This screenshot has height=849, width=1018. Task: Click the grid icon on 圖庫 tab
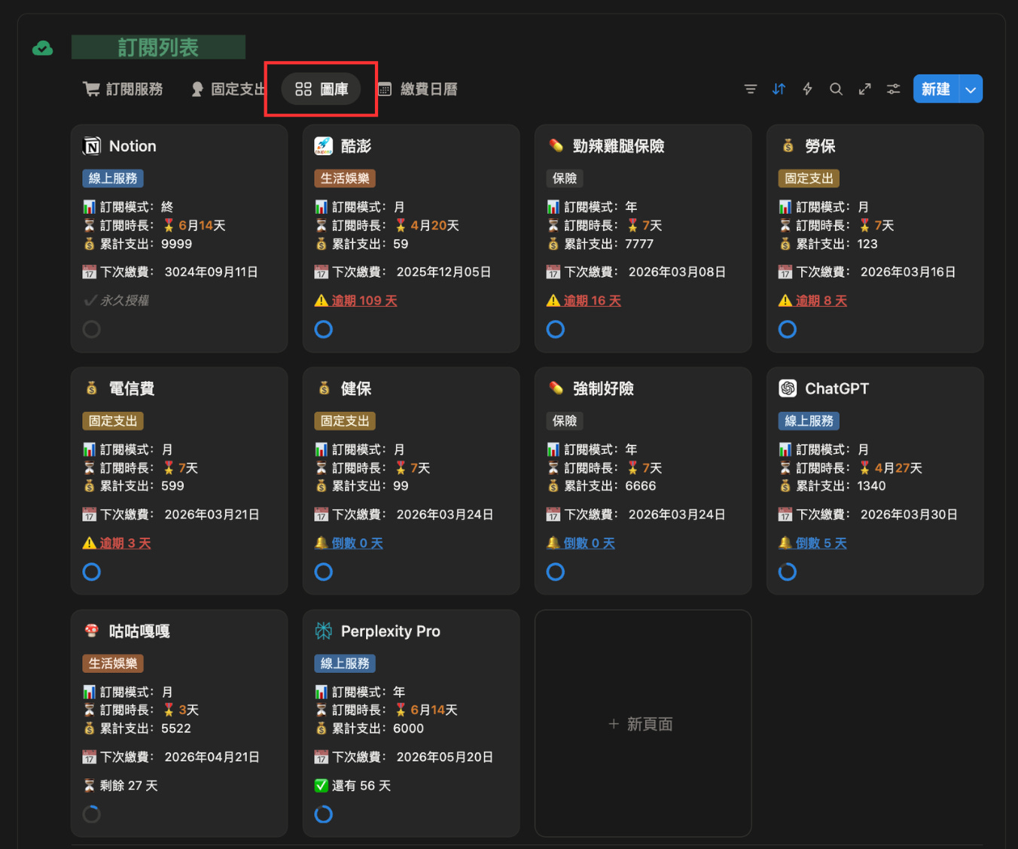(x=303, y=89)
